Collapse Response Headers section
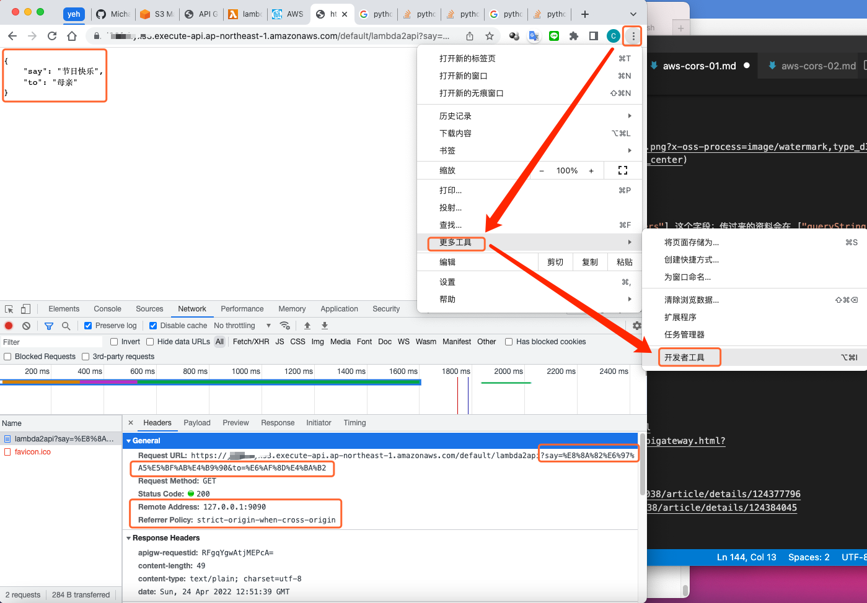Screen dimensions: 867x603 pyautogui.click(x=129, y=538)
